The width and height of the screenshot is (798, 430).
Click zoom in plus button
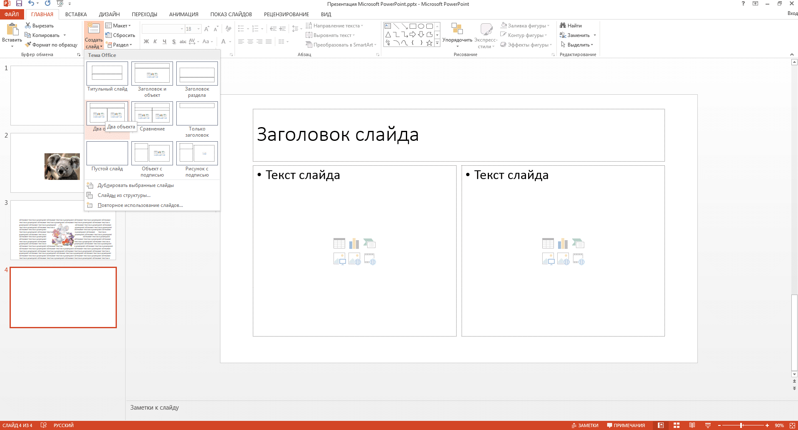click(x=767, y=425)
